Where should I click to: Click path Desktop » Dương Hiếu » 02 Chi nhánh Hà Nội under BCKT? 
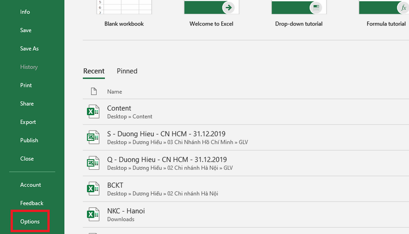pos(163,194)
